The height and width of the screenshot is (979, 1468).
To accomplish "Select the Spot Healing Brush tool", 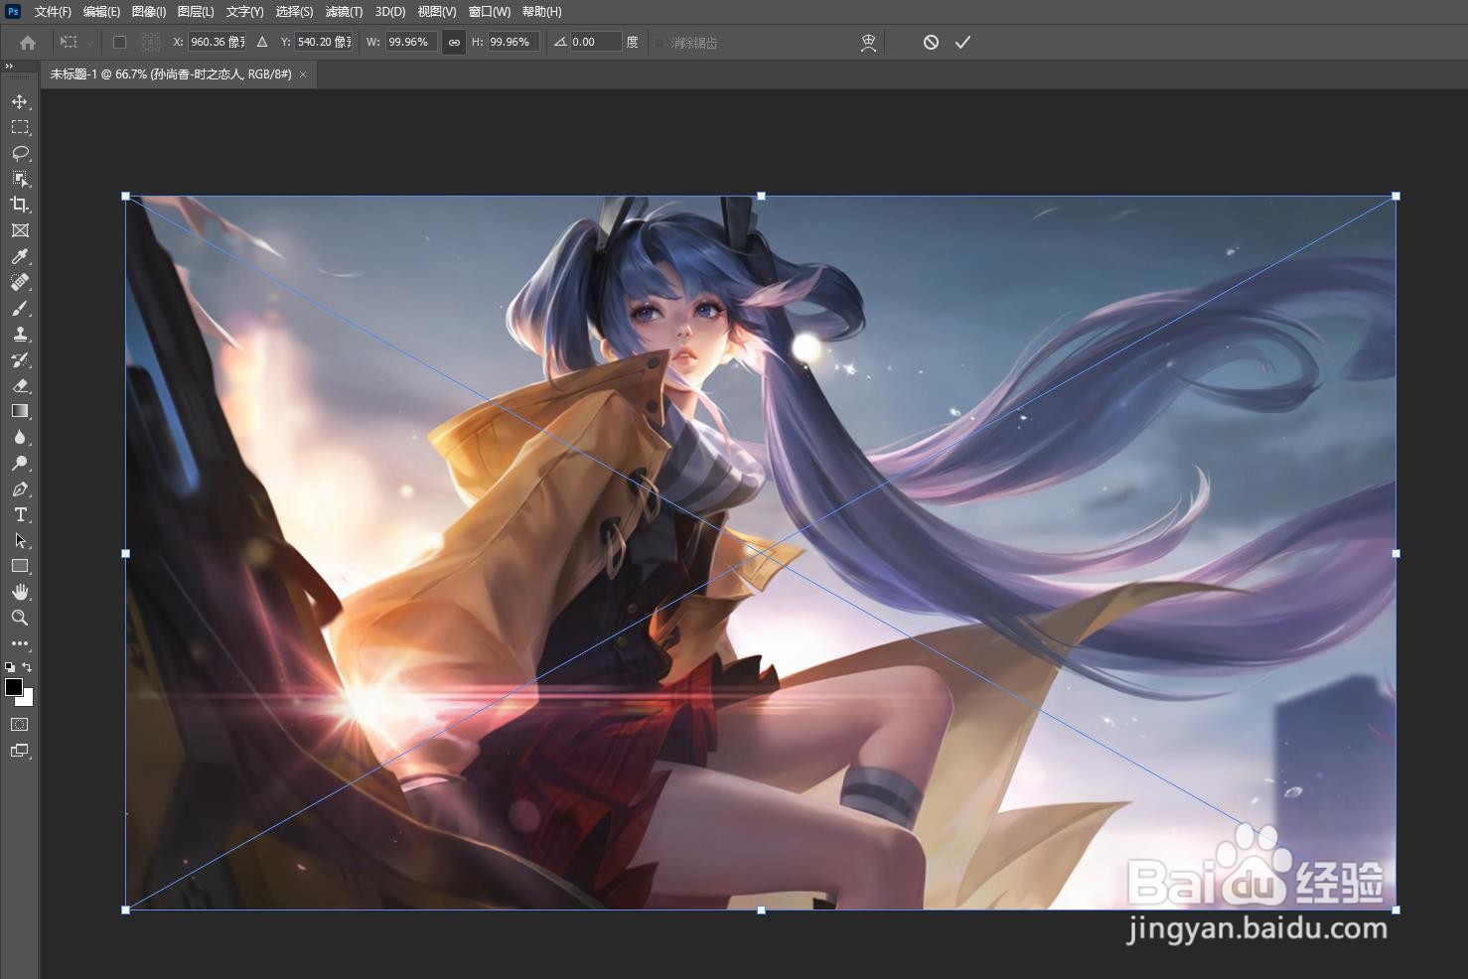I will click(x=20, y=282).
